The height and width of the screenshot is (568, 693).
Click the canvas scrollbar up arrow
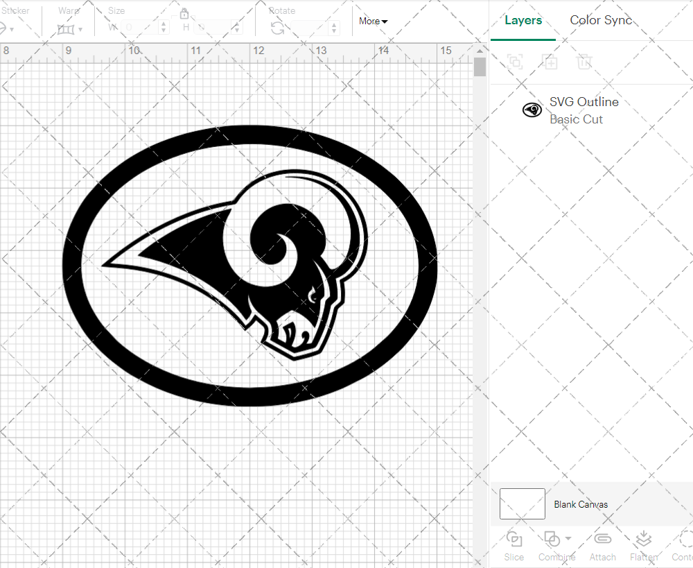tap(480, 51)
